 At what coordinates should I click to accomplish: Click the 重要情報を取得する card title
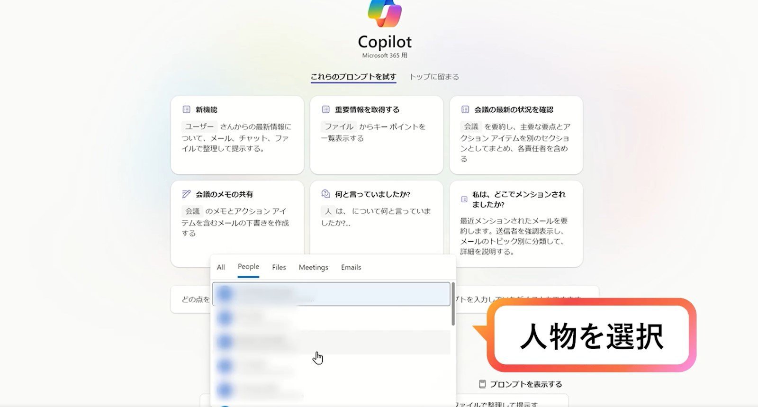pos(367,109)
